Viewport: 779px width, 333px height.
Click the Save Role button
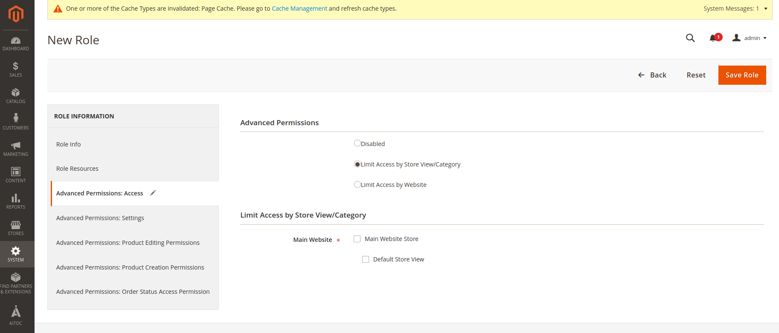click(x=742, y=75)
